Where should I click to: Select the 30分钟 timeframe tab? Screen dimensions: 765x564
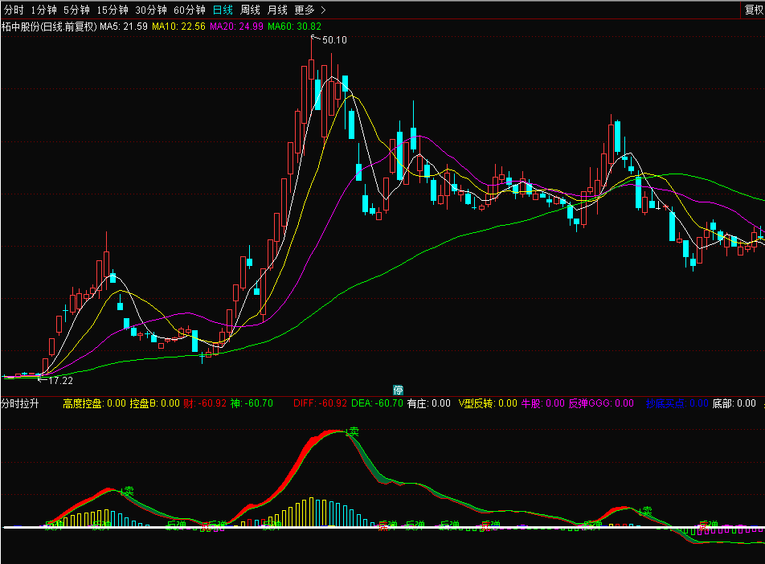pyautogui.click(x=151, y=10)
